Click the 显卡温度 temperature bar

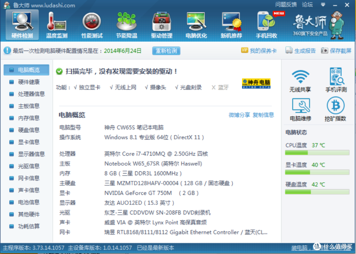[x=317, y=172]
